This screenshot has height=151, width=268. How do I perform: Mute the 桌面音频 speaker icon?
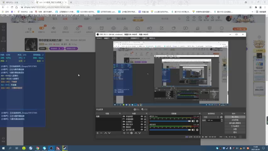point(193,130)
